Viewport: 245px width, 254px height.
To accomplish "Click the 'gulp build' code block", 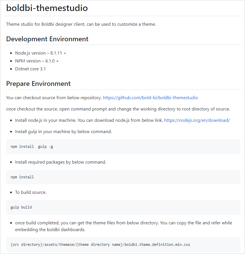I will click(x=21, y=207).
